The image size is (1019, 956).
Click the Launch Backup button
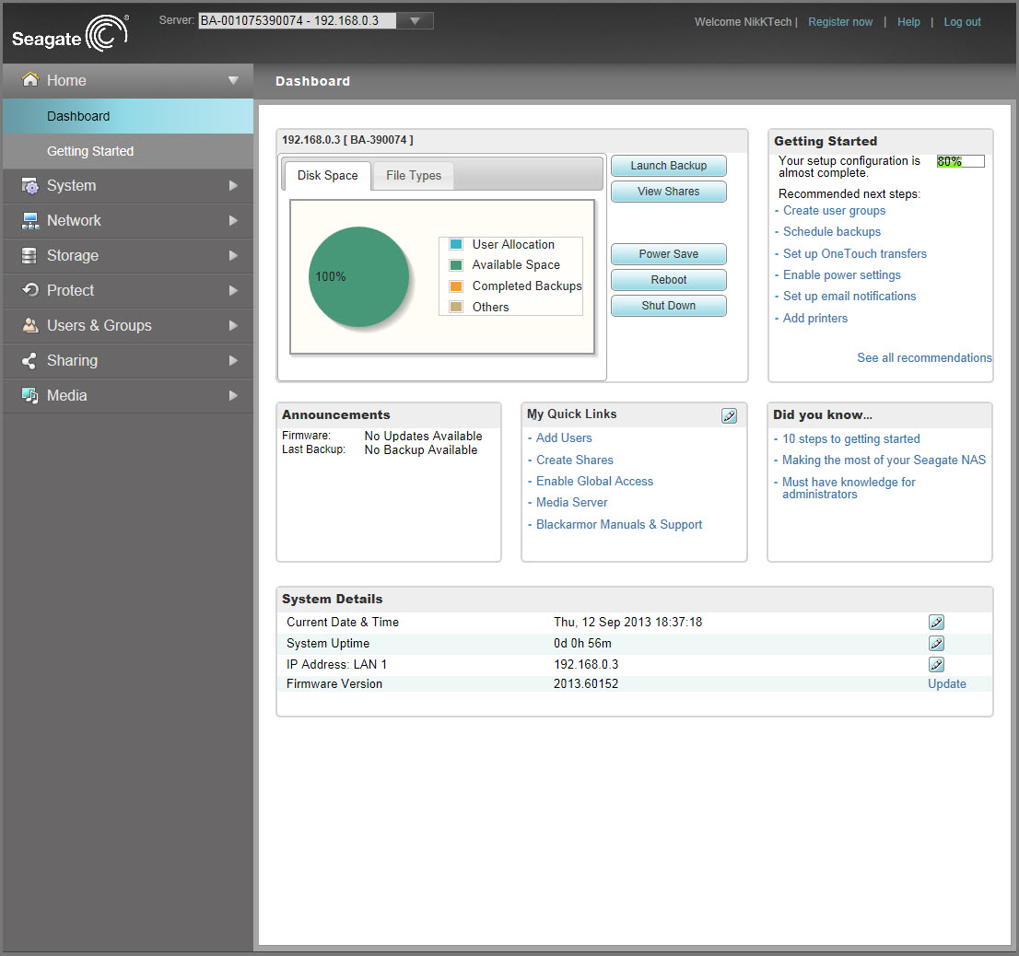(669, 166)
